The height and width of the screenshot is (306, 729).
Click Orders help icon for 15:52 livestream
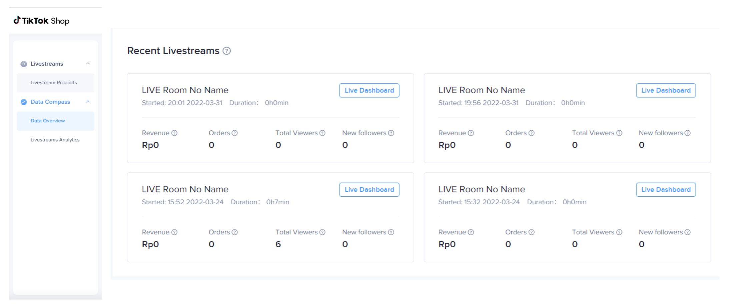tap(235, 232)
